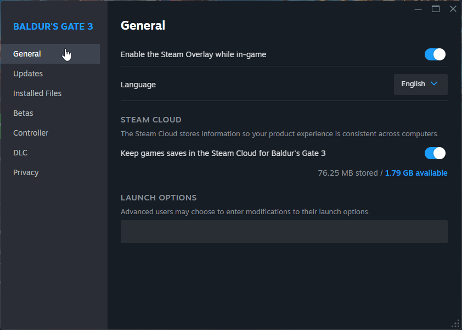Maximize the Baldur's Gate 3 properties window
Screen dimensions: 462x330
[436, 9]
